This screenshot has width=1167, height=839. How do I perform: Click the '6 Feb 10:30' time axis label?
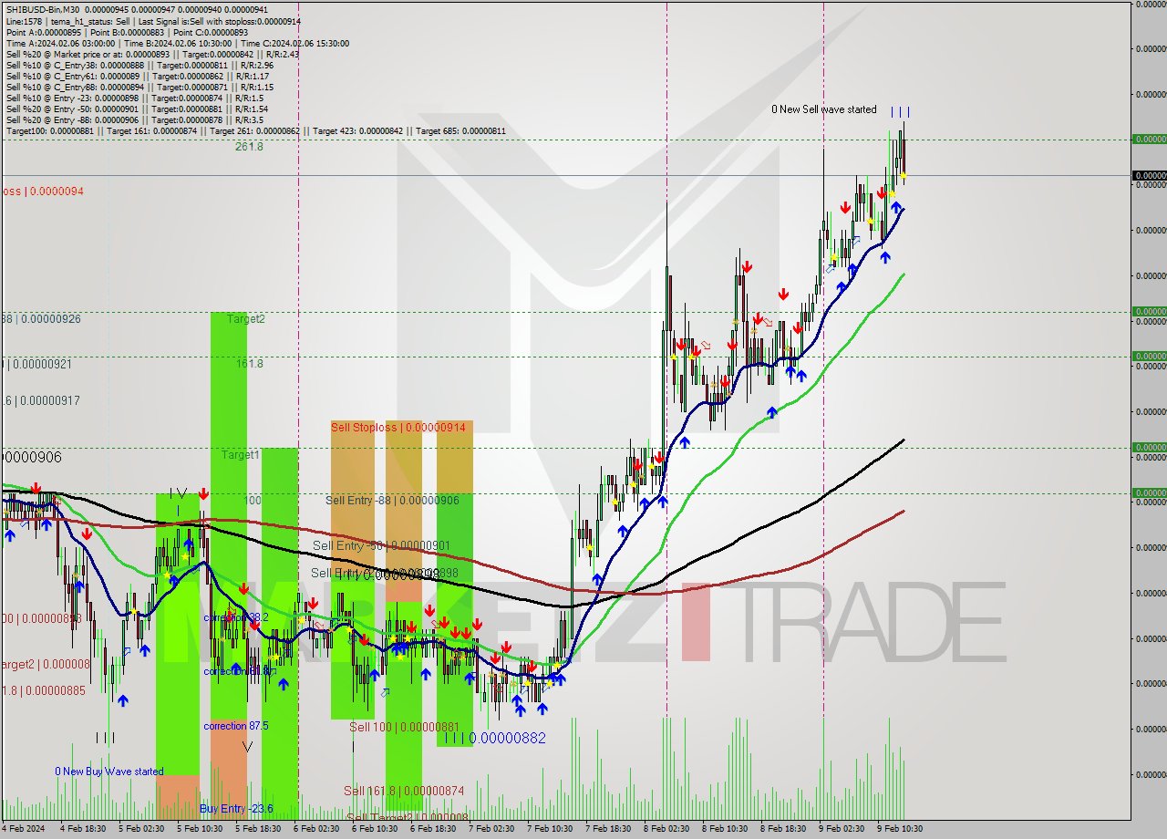375,829
